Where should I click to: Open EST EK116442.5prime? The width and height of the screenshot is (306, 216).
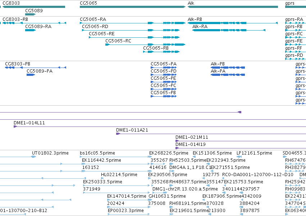101,160
